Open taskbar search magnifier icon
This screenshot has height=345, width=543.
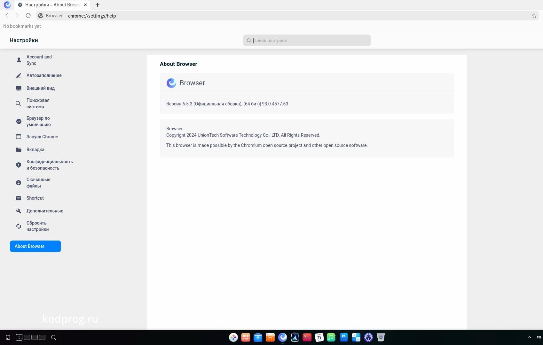coord(53,337)
